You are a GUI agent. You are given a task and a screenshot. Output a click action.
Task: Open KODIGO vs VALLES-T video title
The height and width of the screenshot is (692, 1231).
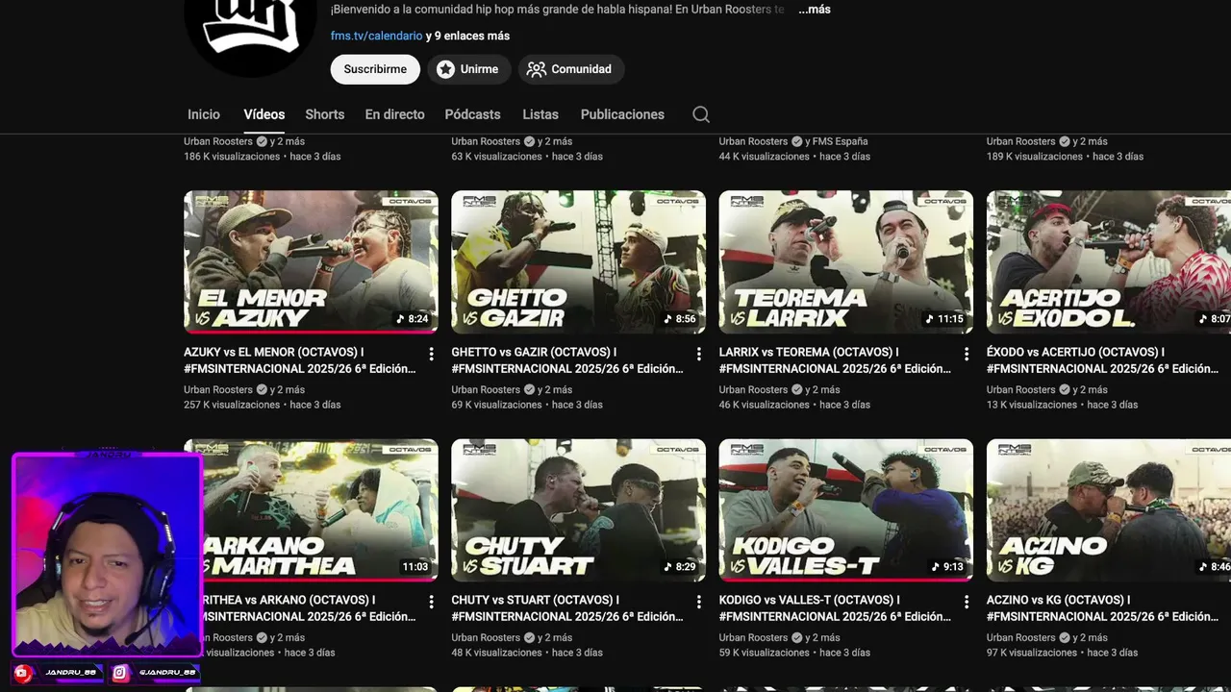click(835, 608)
